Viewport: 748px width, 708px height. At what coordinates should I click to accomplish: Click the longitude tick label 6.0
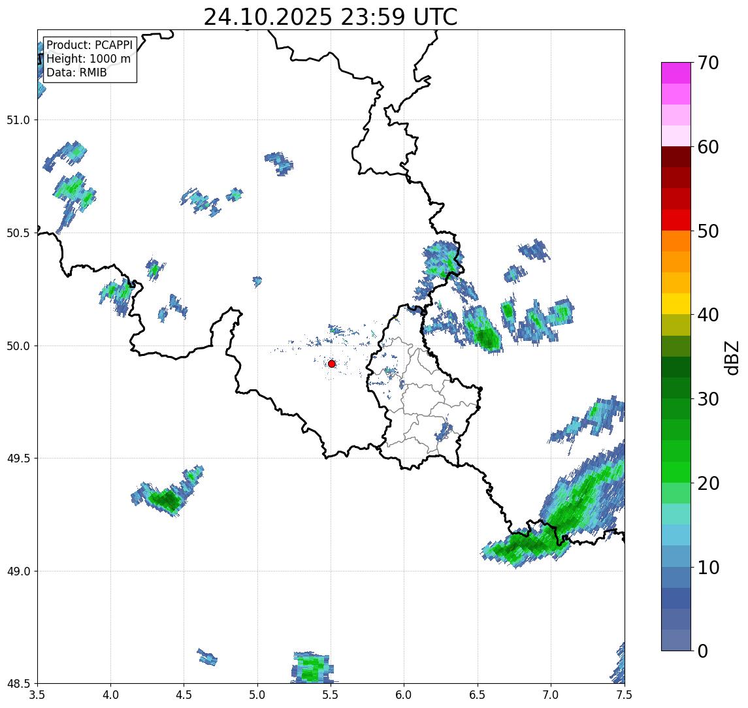pyautogui.click(x=404, y=695)
